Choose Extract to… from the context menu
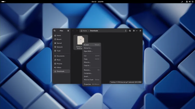The height and width of the screenshot is (109, 195). point(92,48)
